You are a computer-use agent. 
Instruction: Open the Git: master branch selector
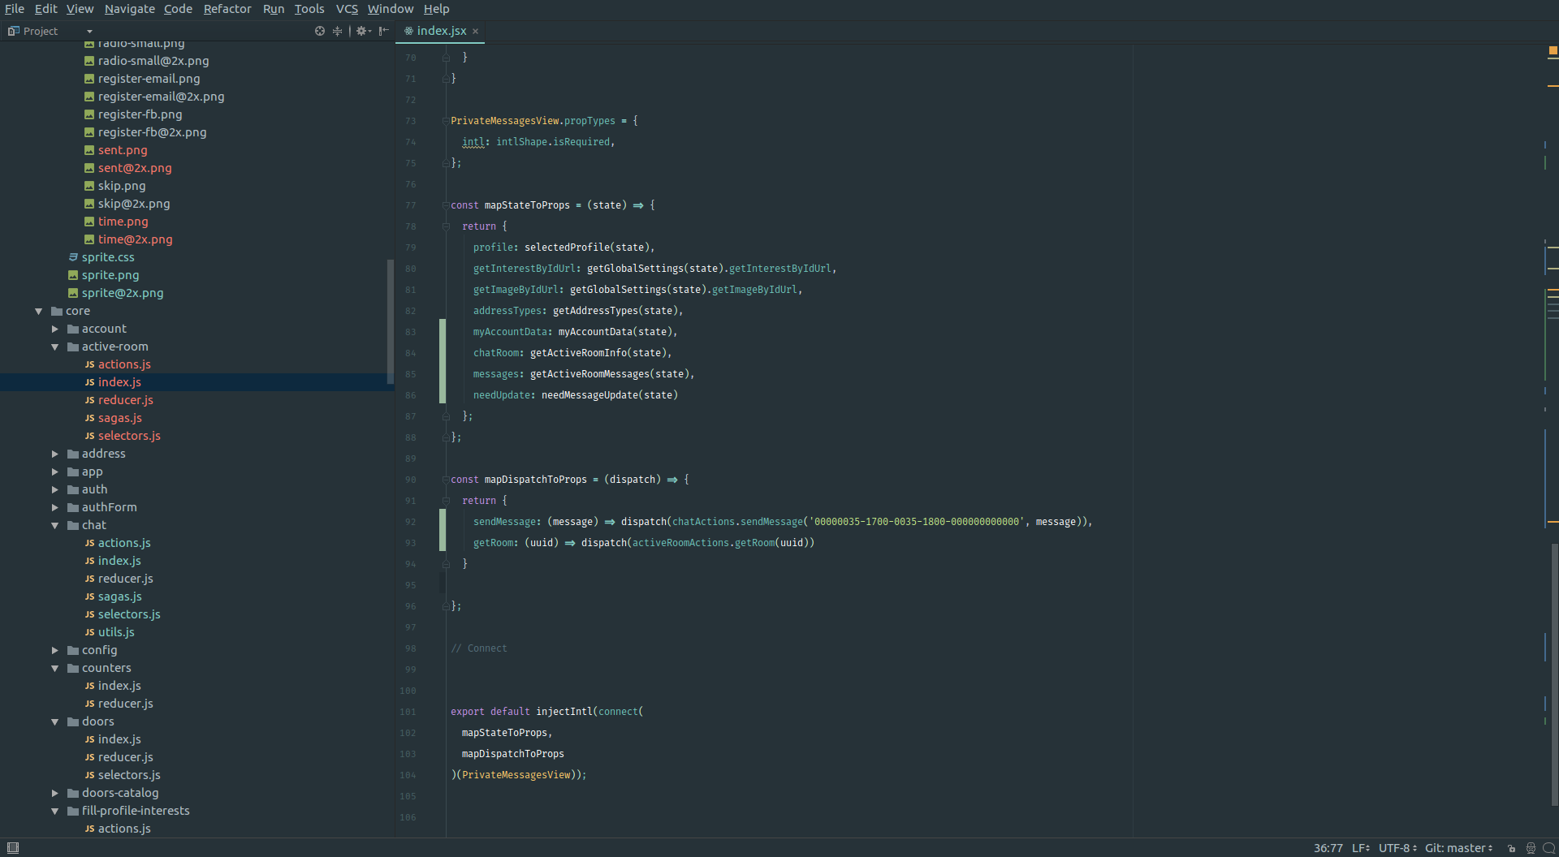1458,848
